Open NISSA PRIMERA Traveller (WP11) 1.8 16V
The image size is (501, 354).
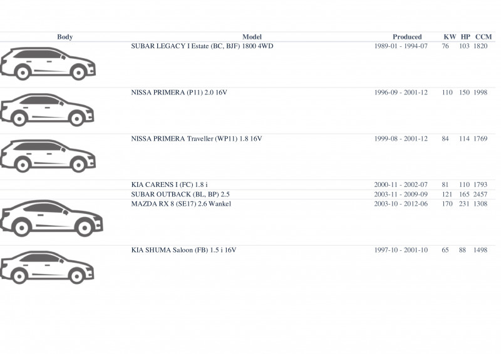197,139
